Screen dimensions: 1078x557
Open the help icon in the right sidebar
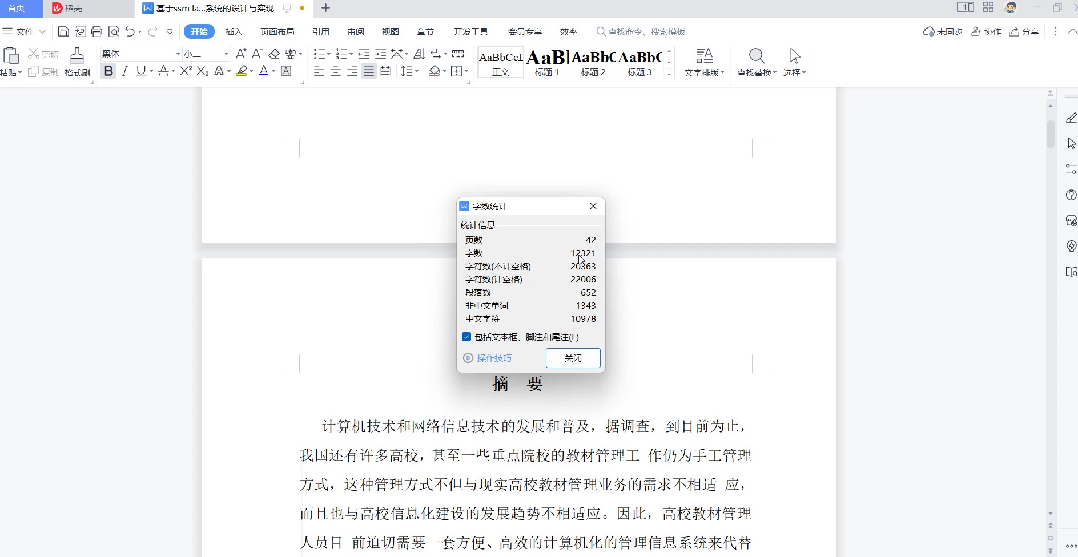1071,195
